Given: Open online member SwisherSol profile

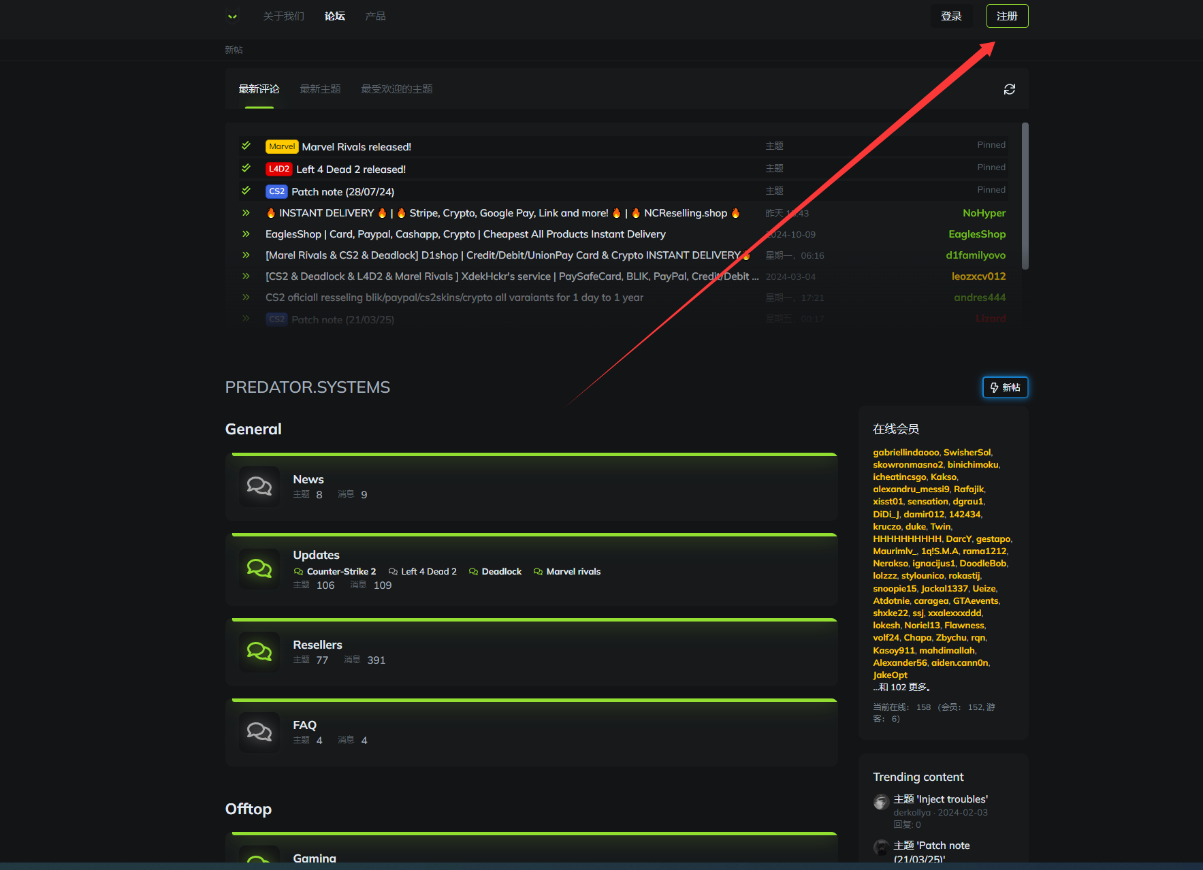Looking at the screenshot, I should click(967, 453).
